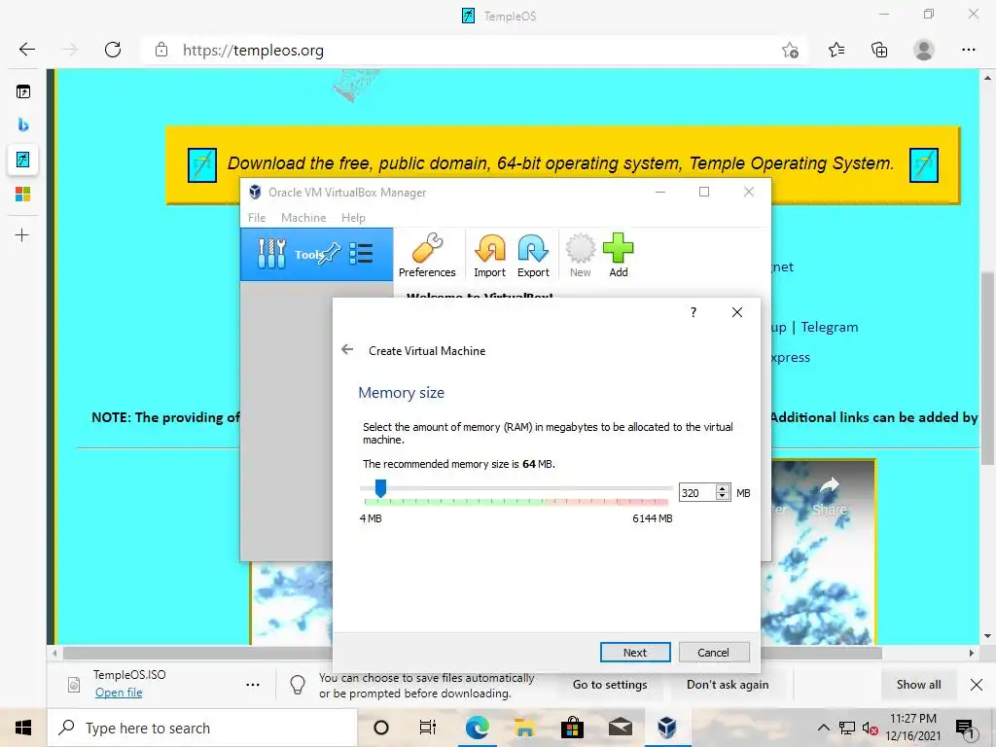Click the Import appliance toolbar icon
The width and height of the screenshot is (996, 747).
490,256
